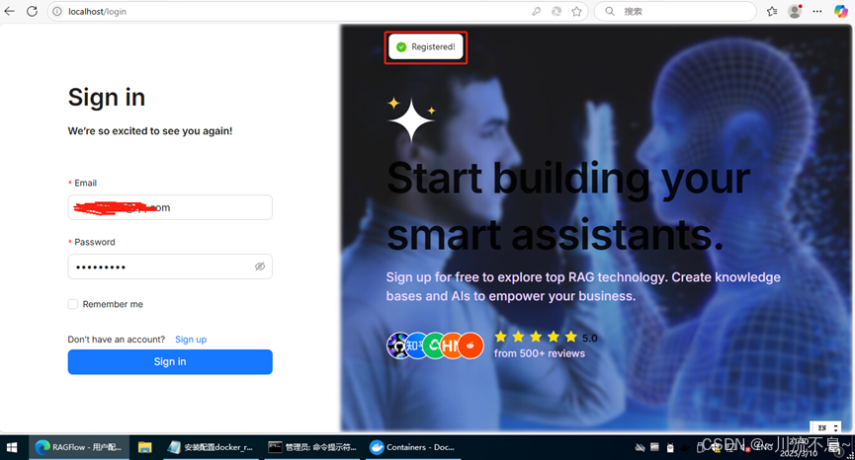Image resolution: width=855 pixels, height=460 pixels.
Task: Switch to command prompt taskbar window
Action: point(312,447)
